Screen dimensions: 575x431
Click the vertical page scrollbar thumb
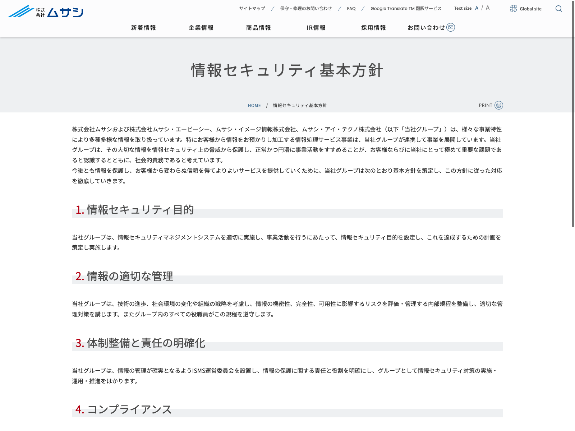[x=573, y=115]
